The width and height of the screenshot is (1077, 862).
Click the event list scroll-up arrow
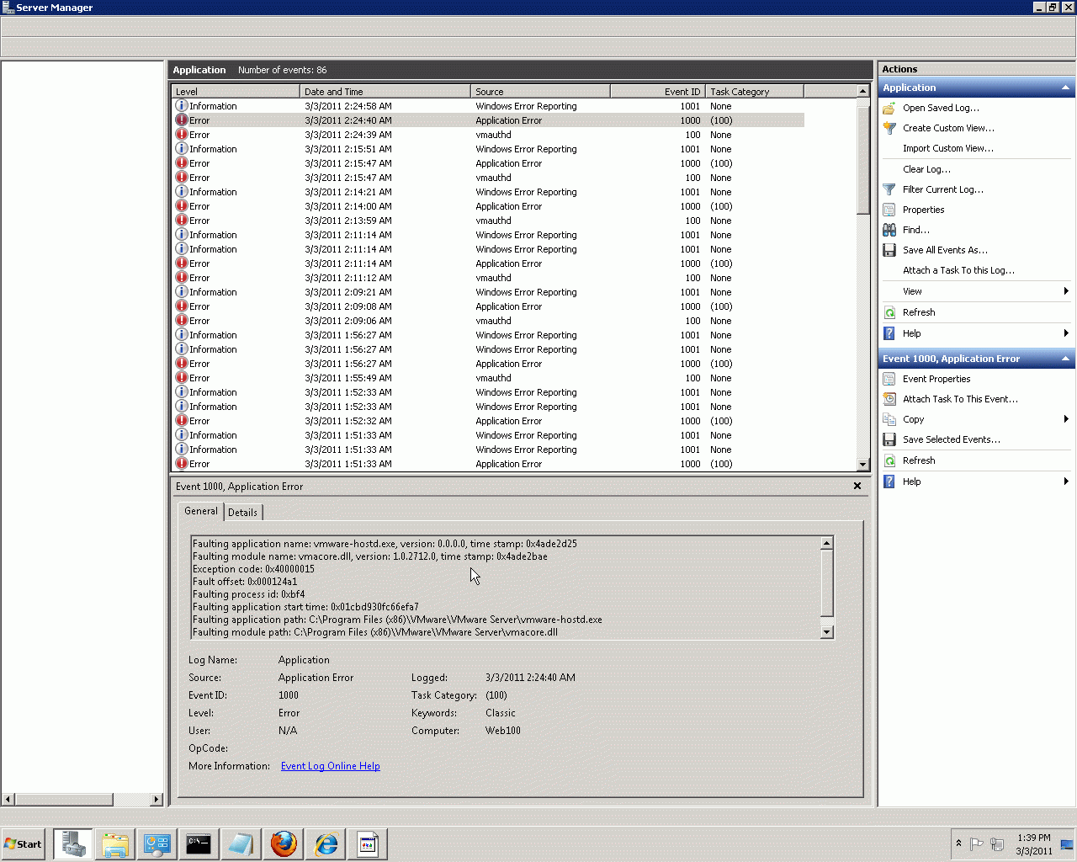click(x=862, y=91)
